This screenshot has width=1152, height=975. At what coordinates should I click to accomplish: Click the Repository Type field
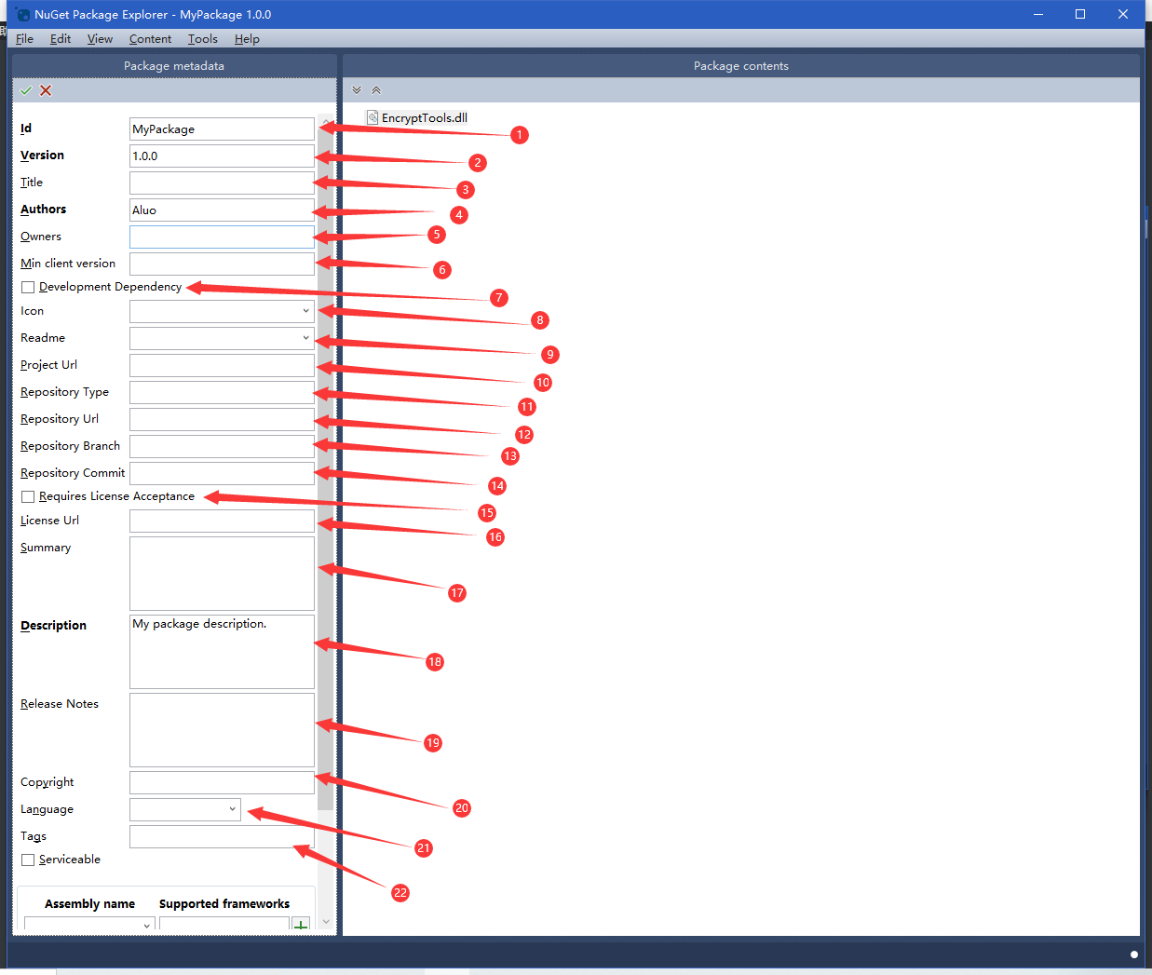click(x=222, y=392)
